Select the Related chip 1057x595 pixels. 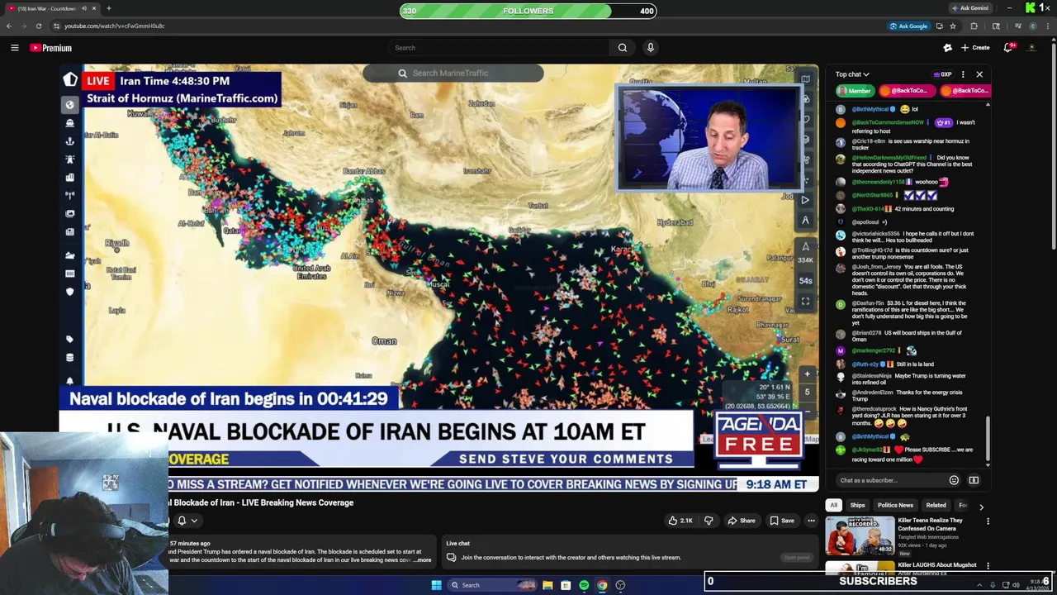[x=936, y=506]
